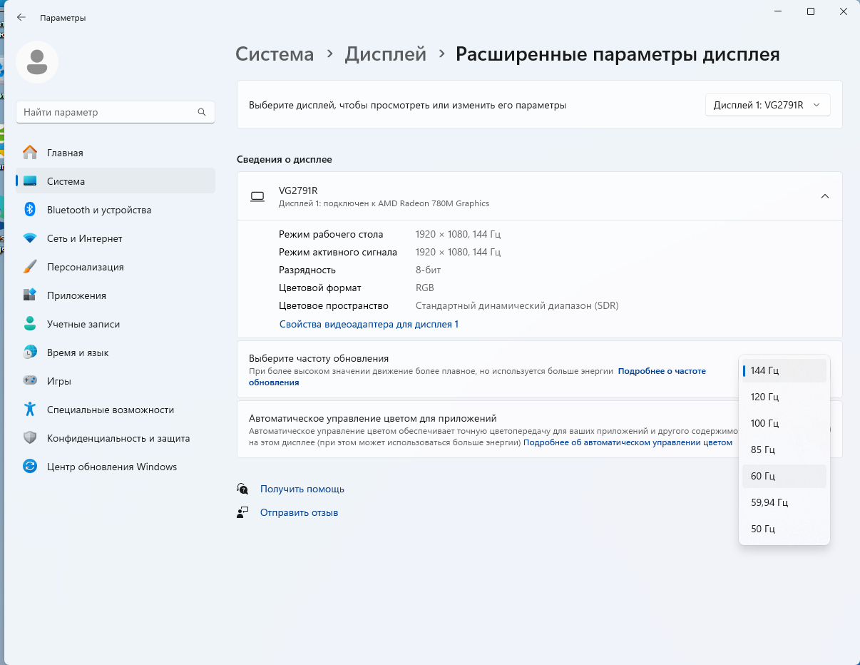
Task: Open the Дисплей 1: VG2791R dropdown
Action: click(x=768, y=105)
